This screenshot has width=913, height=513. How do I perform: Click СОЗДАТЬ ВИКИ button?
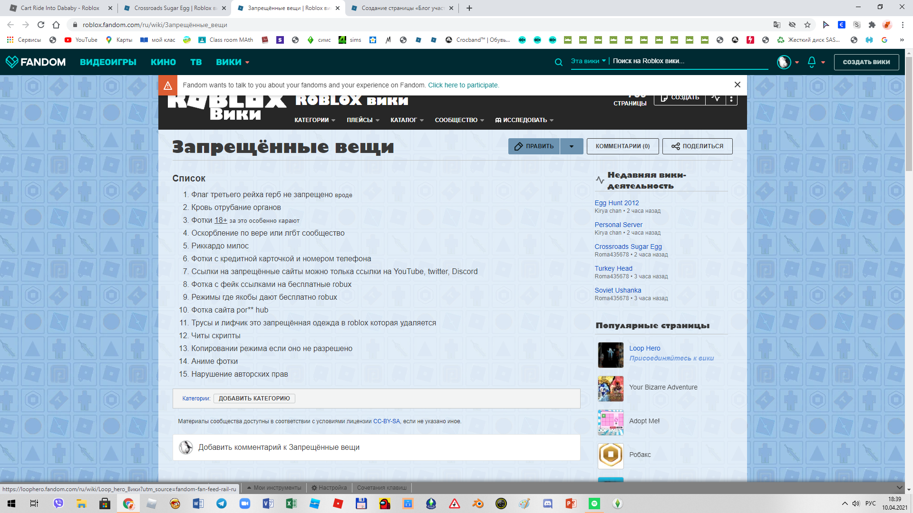pyautogui.click(x=866, y=62)
